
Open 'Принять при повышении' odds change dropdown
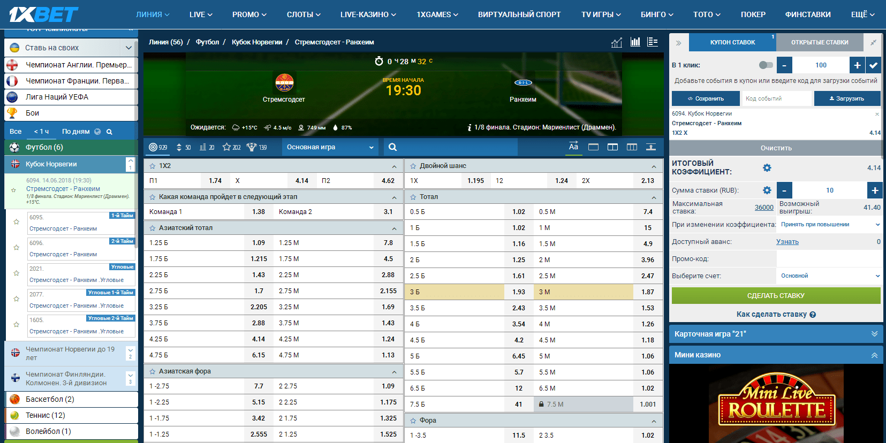[x=829, y=225]
